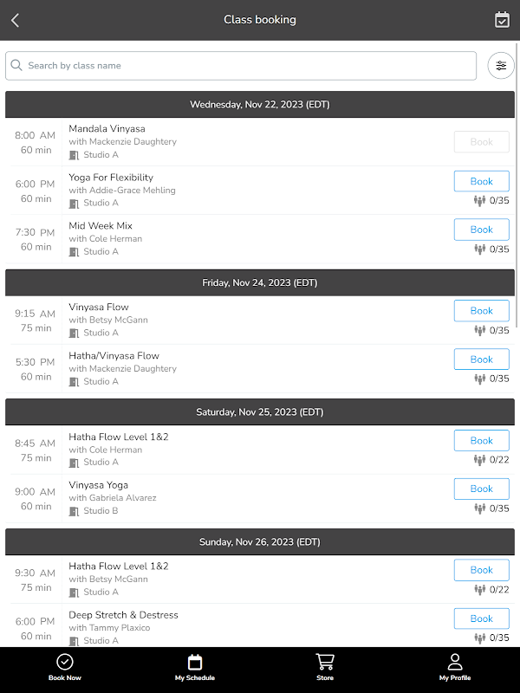The height and width of the screenshot is (693, 520).
Task: Click the magnifier search icon
Action: click(16, 66)
